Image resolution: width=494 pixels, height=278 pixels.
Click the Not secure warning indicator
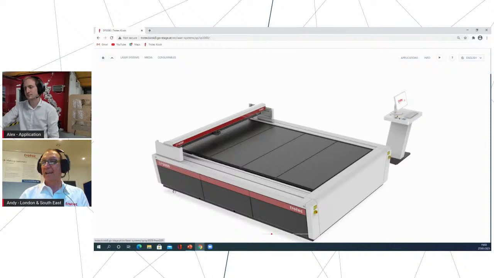(128, 38)
